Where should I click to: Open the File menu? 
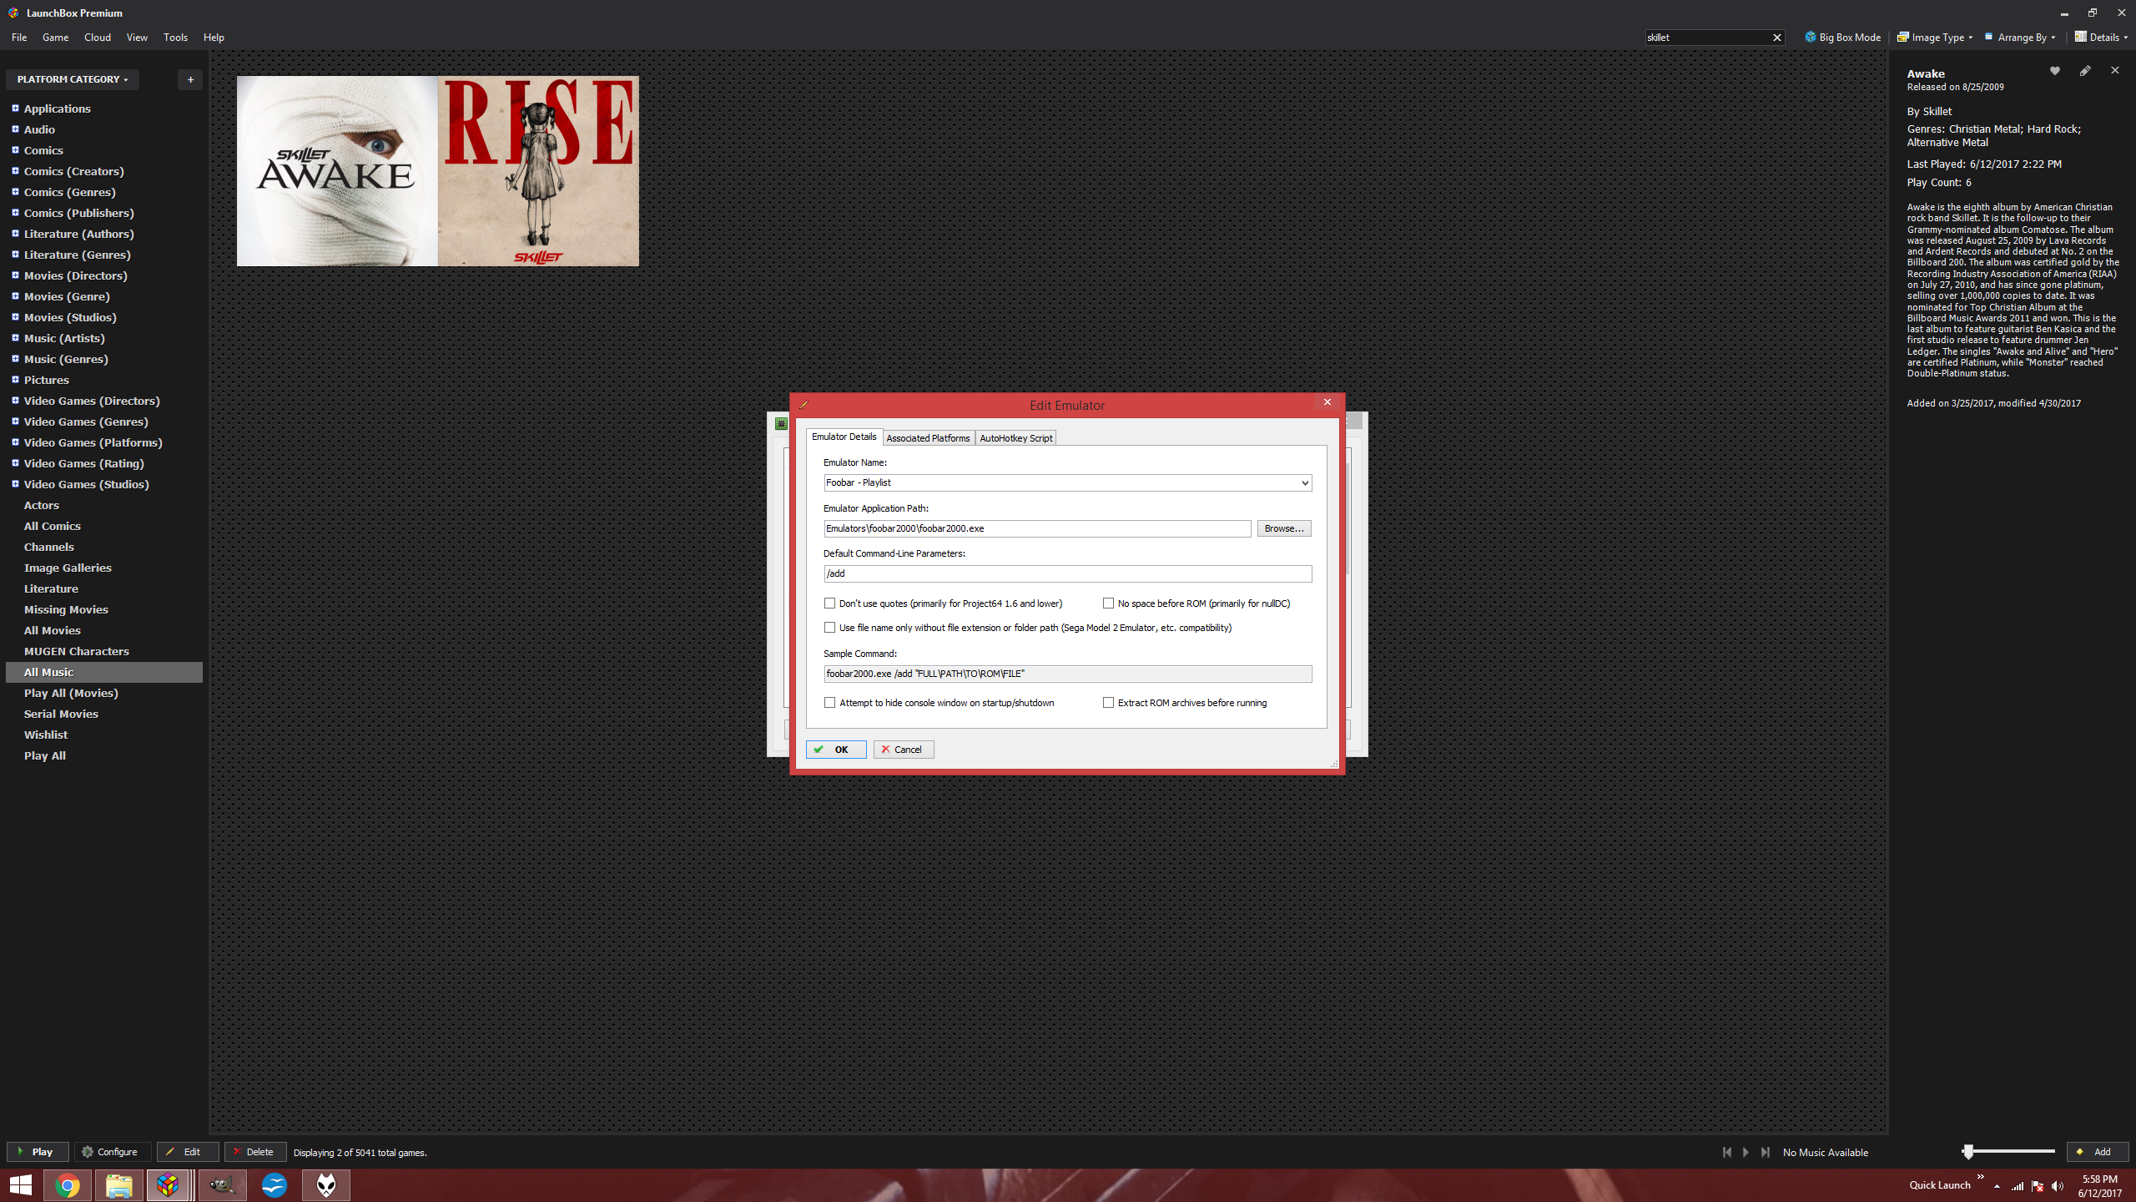pyautogui.click(x=19, y=38)
